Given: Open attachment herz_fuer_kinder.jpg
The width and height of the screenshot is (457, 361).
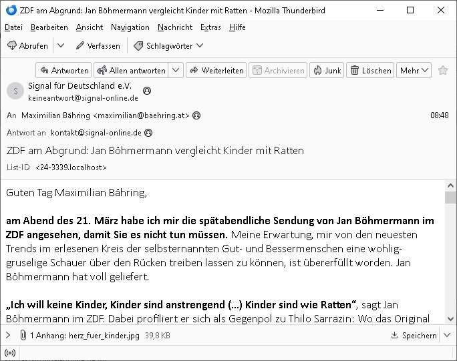Looking at the screenshot, I should click(104, 336).
